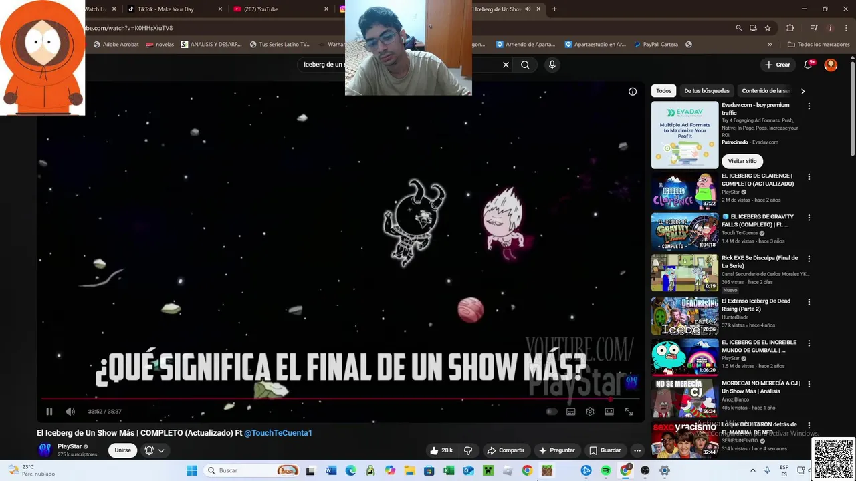856x481 pixels.
Task: Open the Iceberg de Clarence thumbnail
Action: [x=685, y=190]
